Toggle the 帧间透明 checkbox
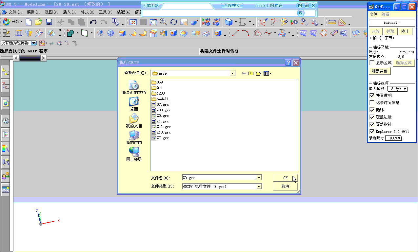Screen dimensions: 418x252 click(372, 96)
